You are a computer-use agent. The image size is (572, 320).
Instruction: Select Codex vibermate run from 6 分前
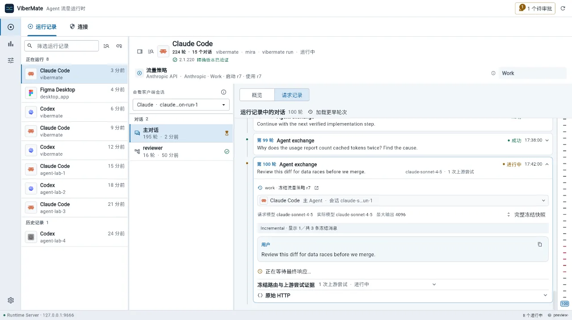(75, 112)
